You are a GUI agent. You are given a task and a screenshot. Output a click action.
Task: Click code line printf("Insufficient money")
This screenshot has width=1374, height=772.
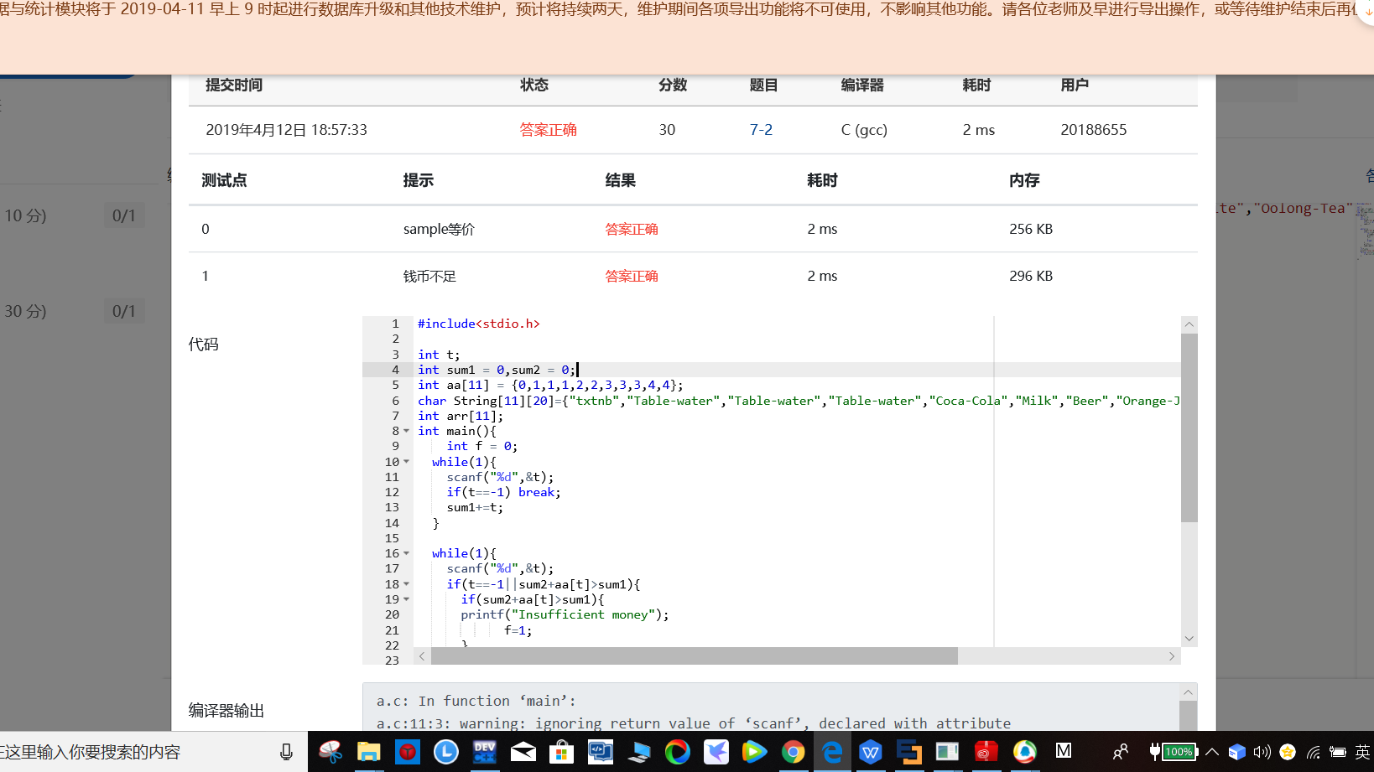(x=565, y=614)
